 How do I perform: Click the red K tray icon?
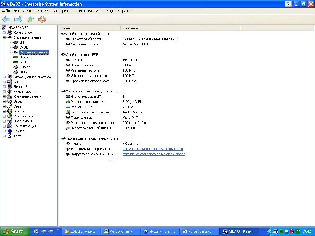(x=292, y=231)
